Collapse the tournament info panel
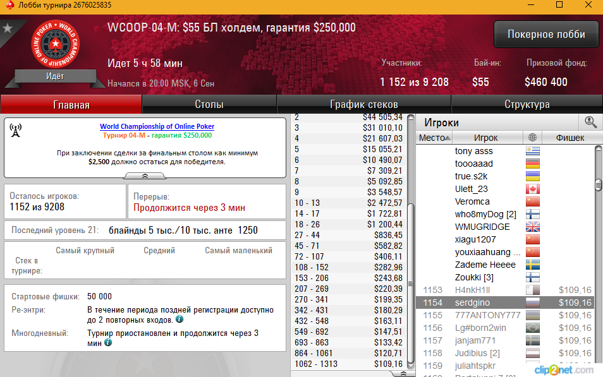Image resolution: width=603 pixels, height=377 pixels. (145, 176)
